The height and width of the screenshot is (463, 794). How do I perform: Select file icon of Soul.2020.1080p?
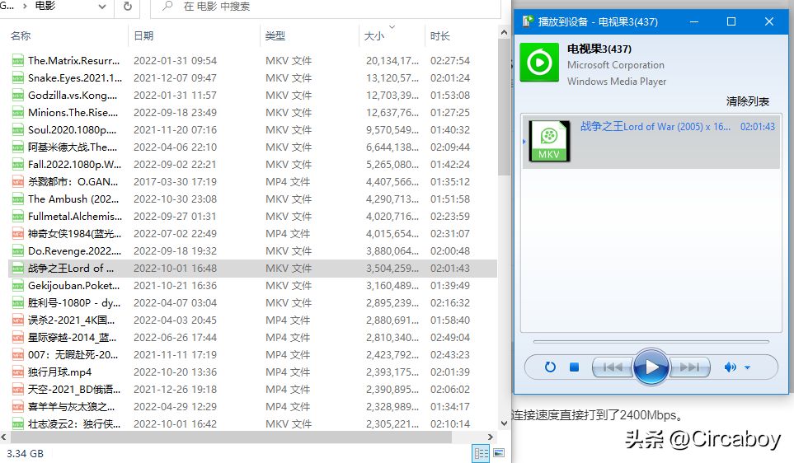tap(17, 129)
